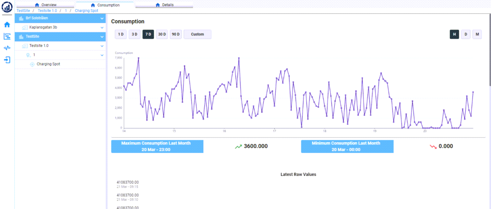491x209 pixels.
Task: Open the bar chart icon in sidebar
Action: [7, 36]
